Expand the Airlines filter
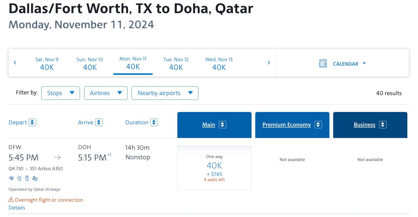The height and width of the screenshot is (217, 418). (106, 93)
